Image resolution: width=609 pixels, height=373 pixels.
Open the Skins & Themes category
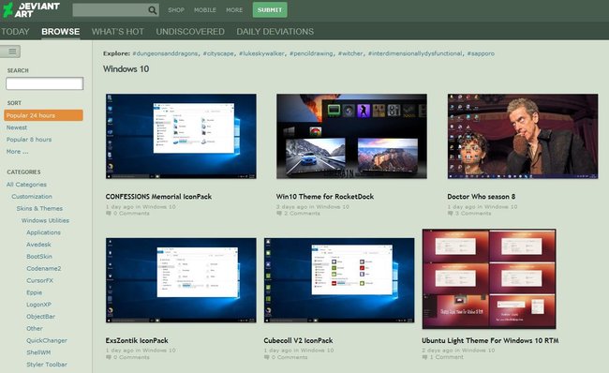click(x=39, y=209)
